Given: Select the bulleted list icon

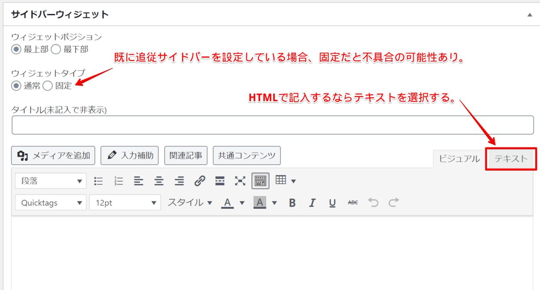Looking at the screenshot, I should coord(98,181).
